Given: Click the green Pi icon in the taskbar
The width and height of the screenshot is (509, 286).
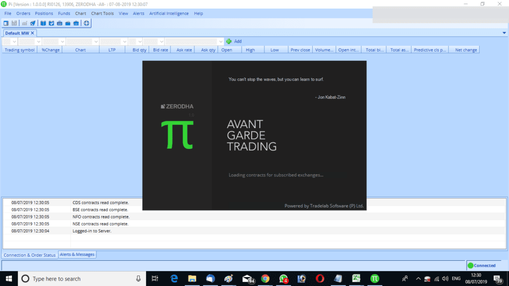Looking at the screenshot, I should 375,279.
